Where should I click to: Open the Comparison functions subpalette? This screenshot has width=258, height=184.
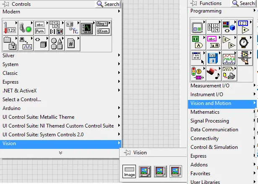pyautogui.click(x=229, y=43)
